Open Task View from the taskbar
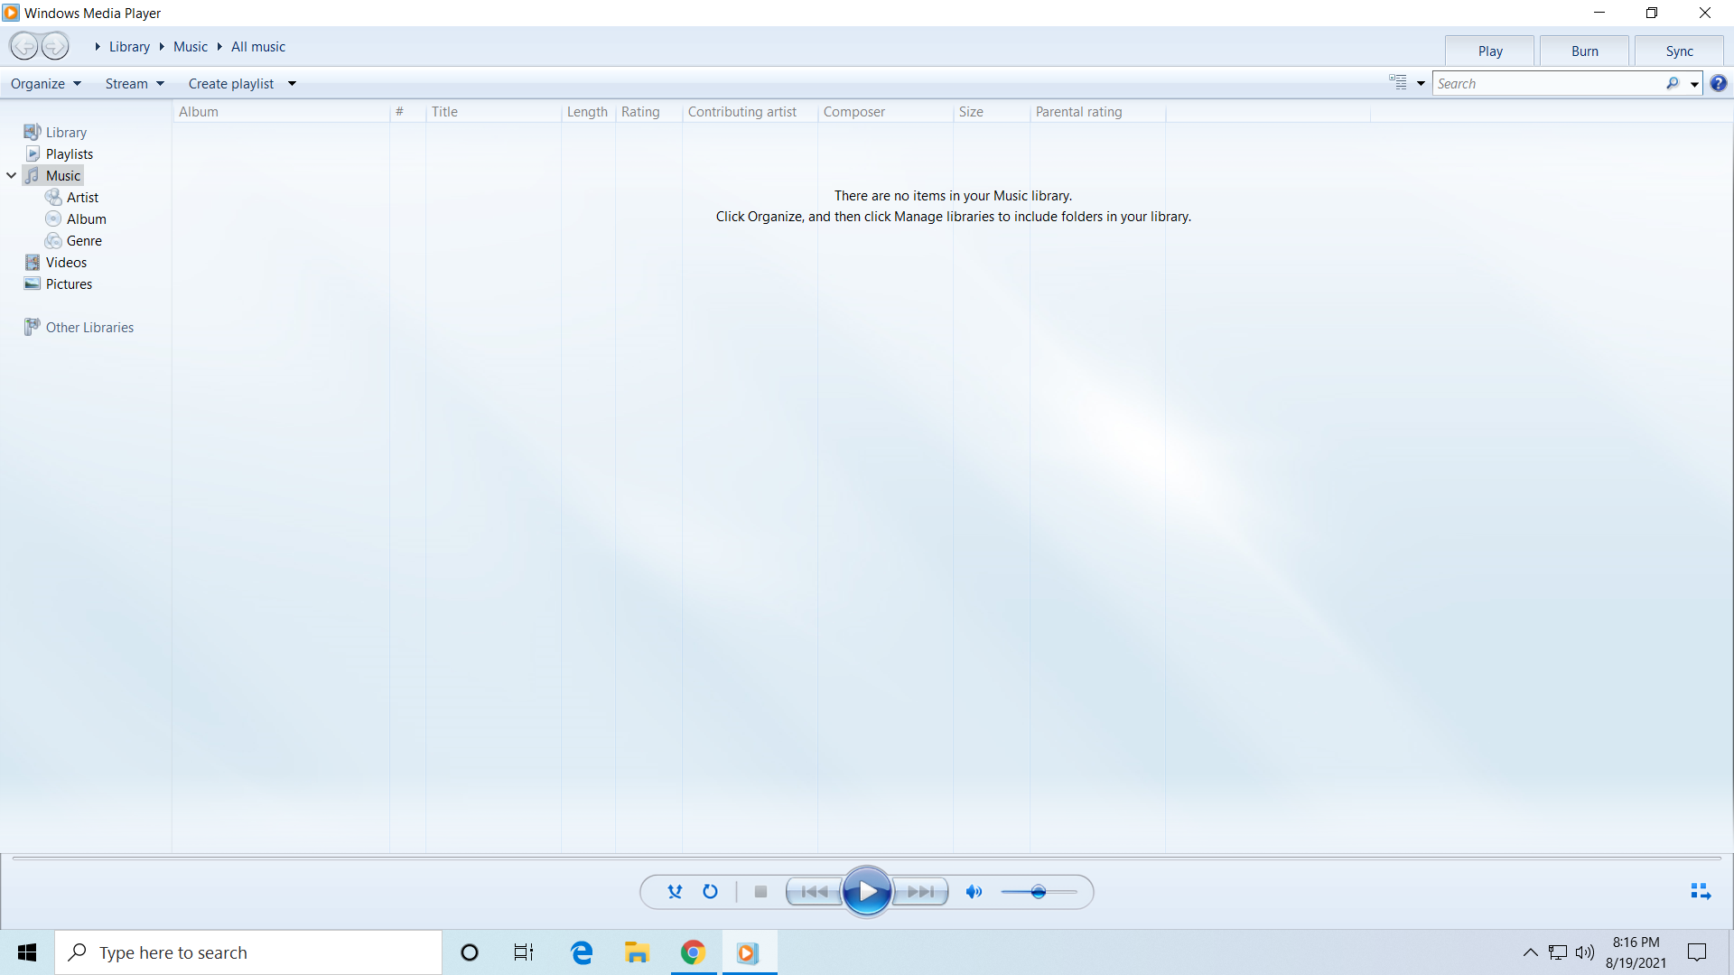 524,952
